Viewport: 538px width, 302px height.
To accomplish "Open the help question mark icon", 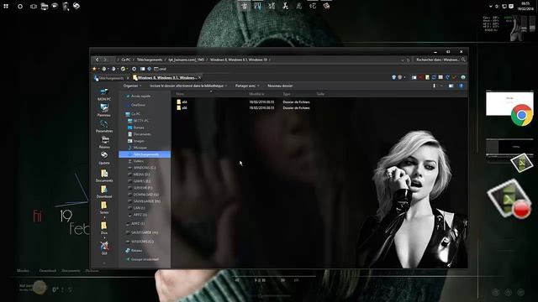I will (x=461, y=86).
